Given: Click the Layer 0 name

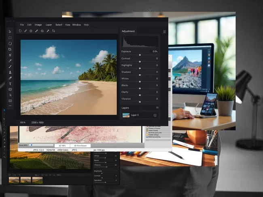Looking at the screenshot, I should coord(135,115).
